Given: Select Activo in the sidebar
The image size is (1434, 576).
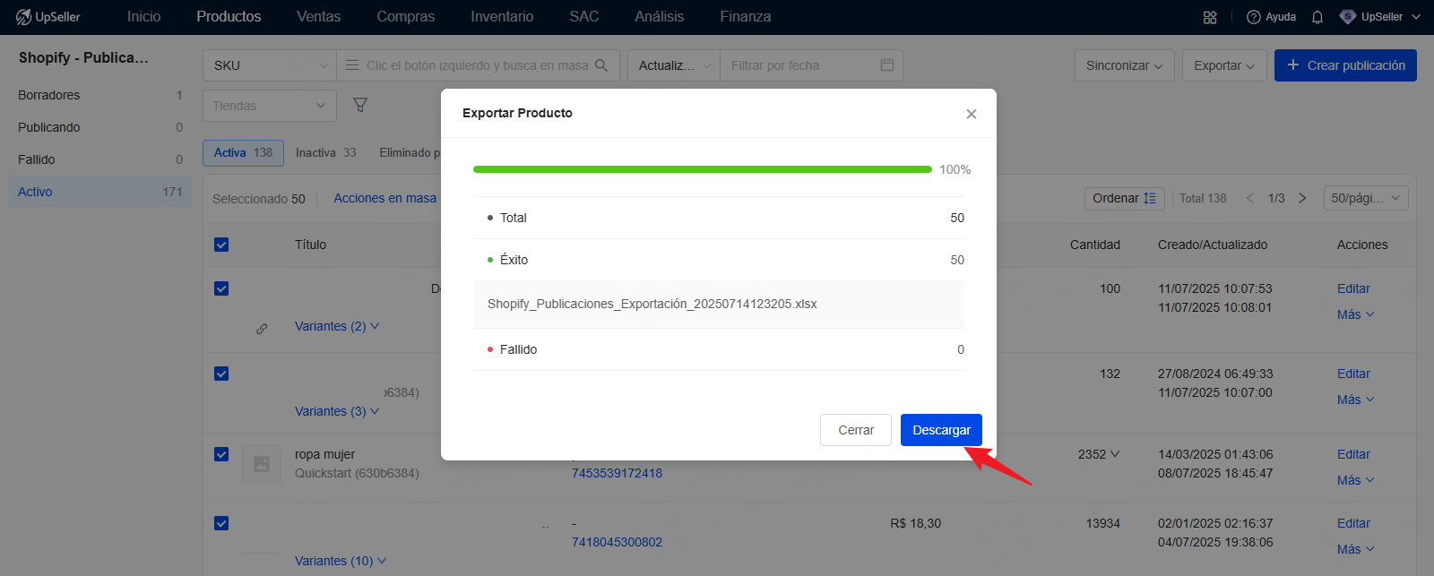Looking at the screenshot, I should (x=100, y=192).
